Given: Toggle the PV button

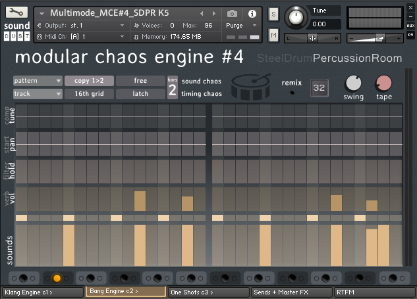Looking at the screenshot, I should click(410, 35).
